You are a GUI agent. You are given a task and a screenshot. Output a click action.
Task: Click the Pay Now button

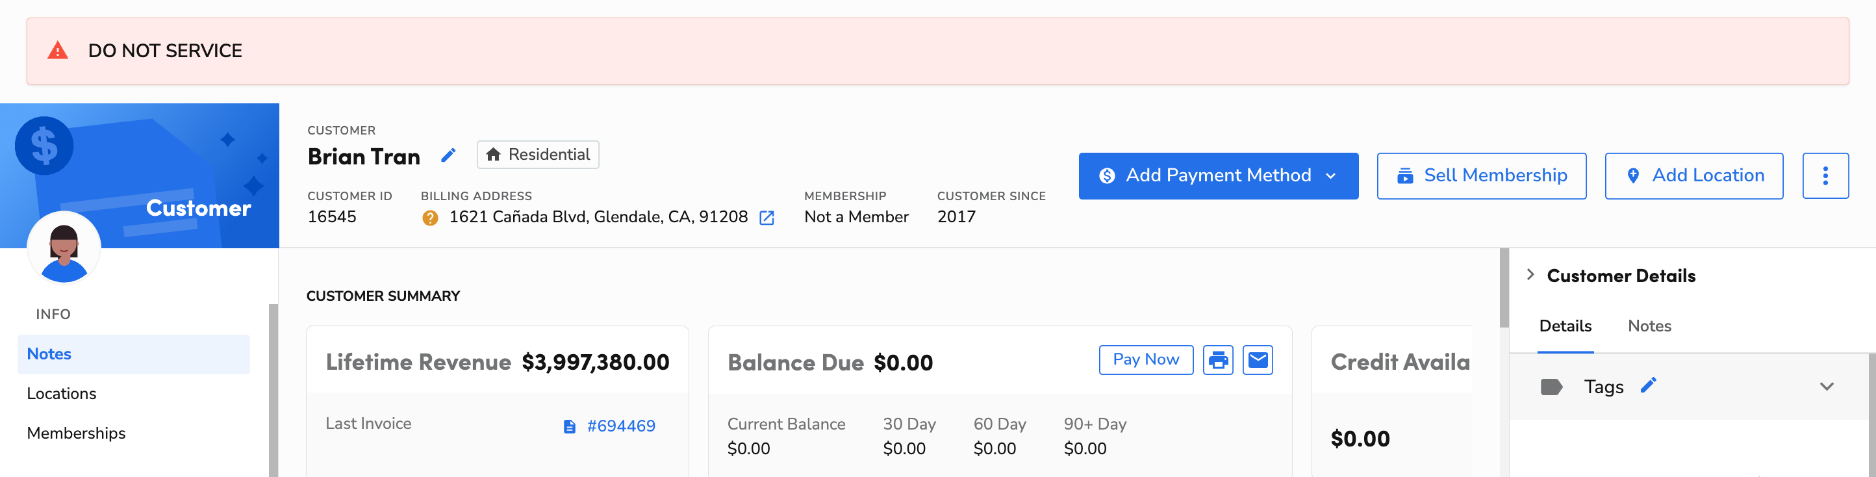click(1145, 360)
